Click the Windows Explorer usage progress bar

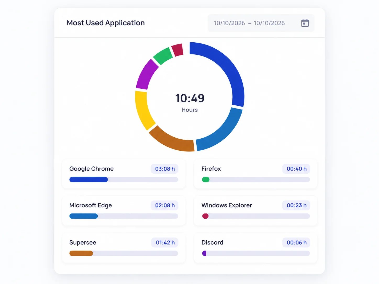(x=256, y=216)
